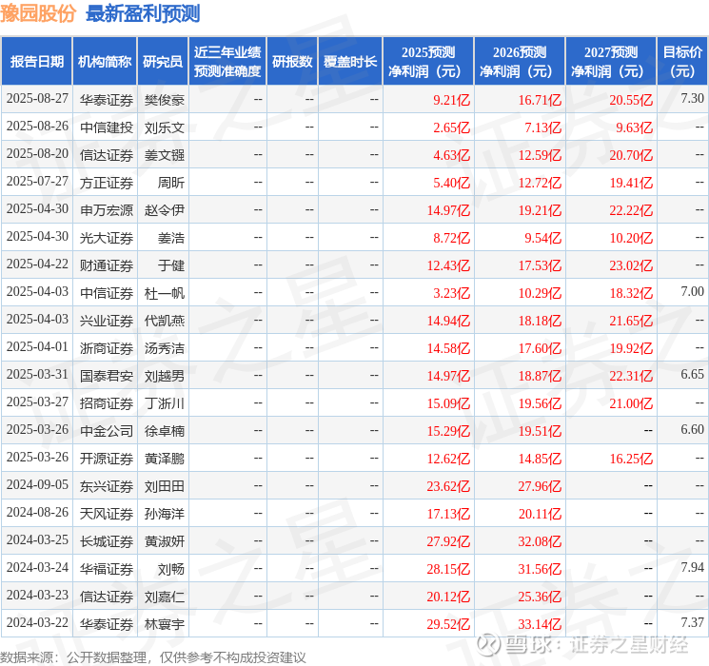709x666 pixels.
Task: Click target price 7.30
Action: pos(692,99)
